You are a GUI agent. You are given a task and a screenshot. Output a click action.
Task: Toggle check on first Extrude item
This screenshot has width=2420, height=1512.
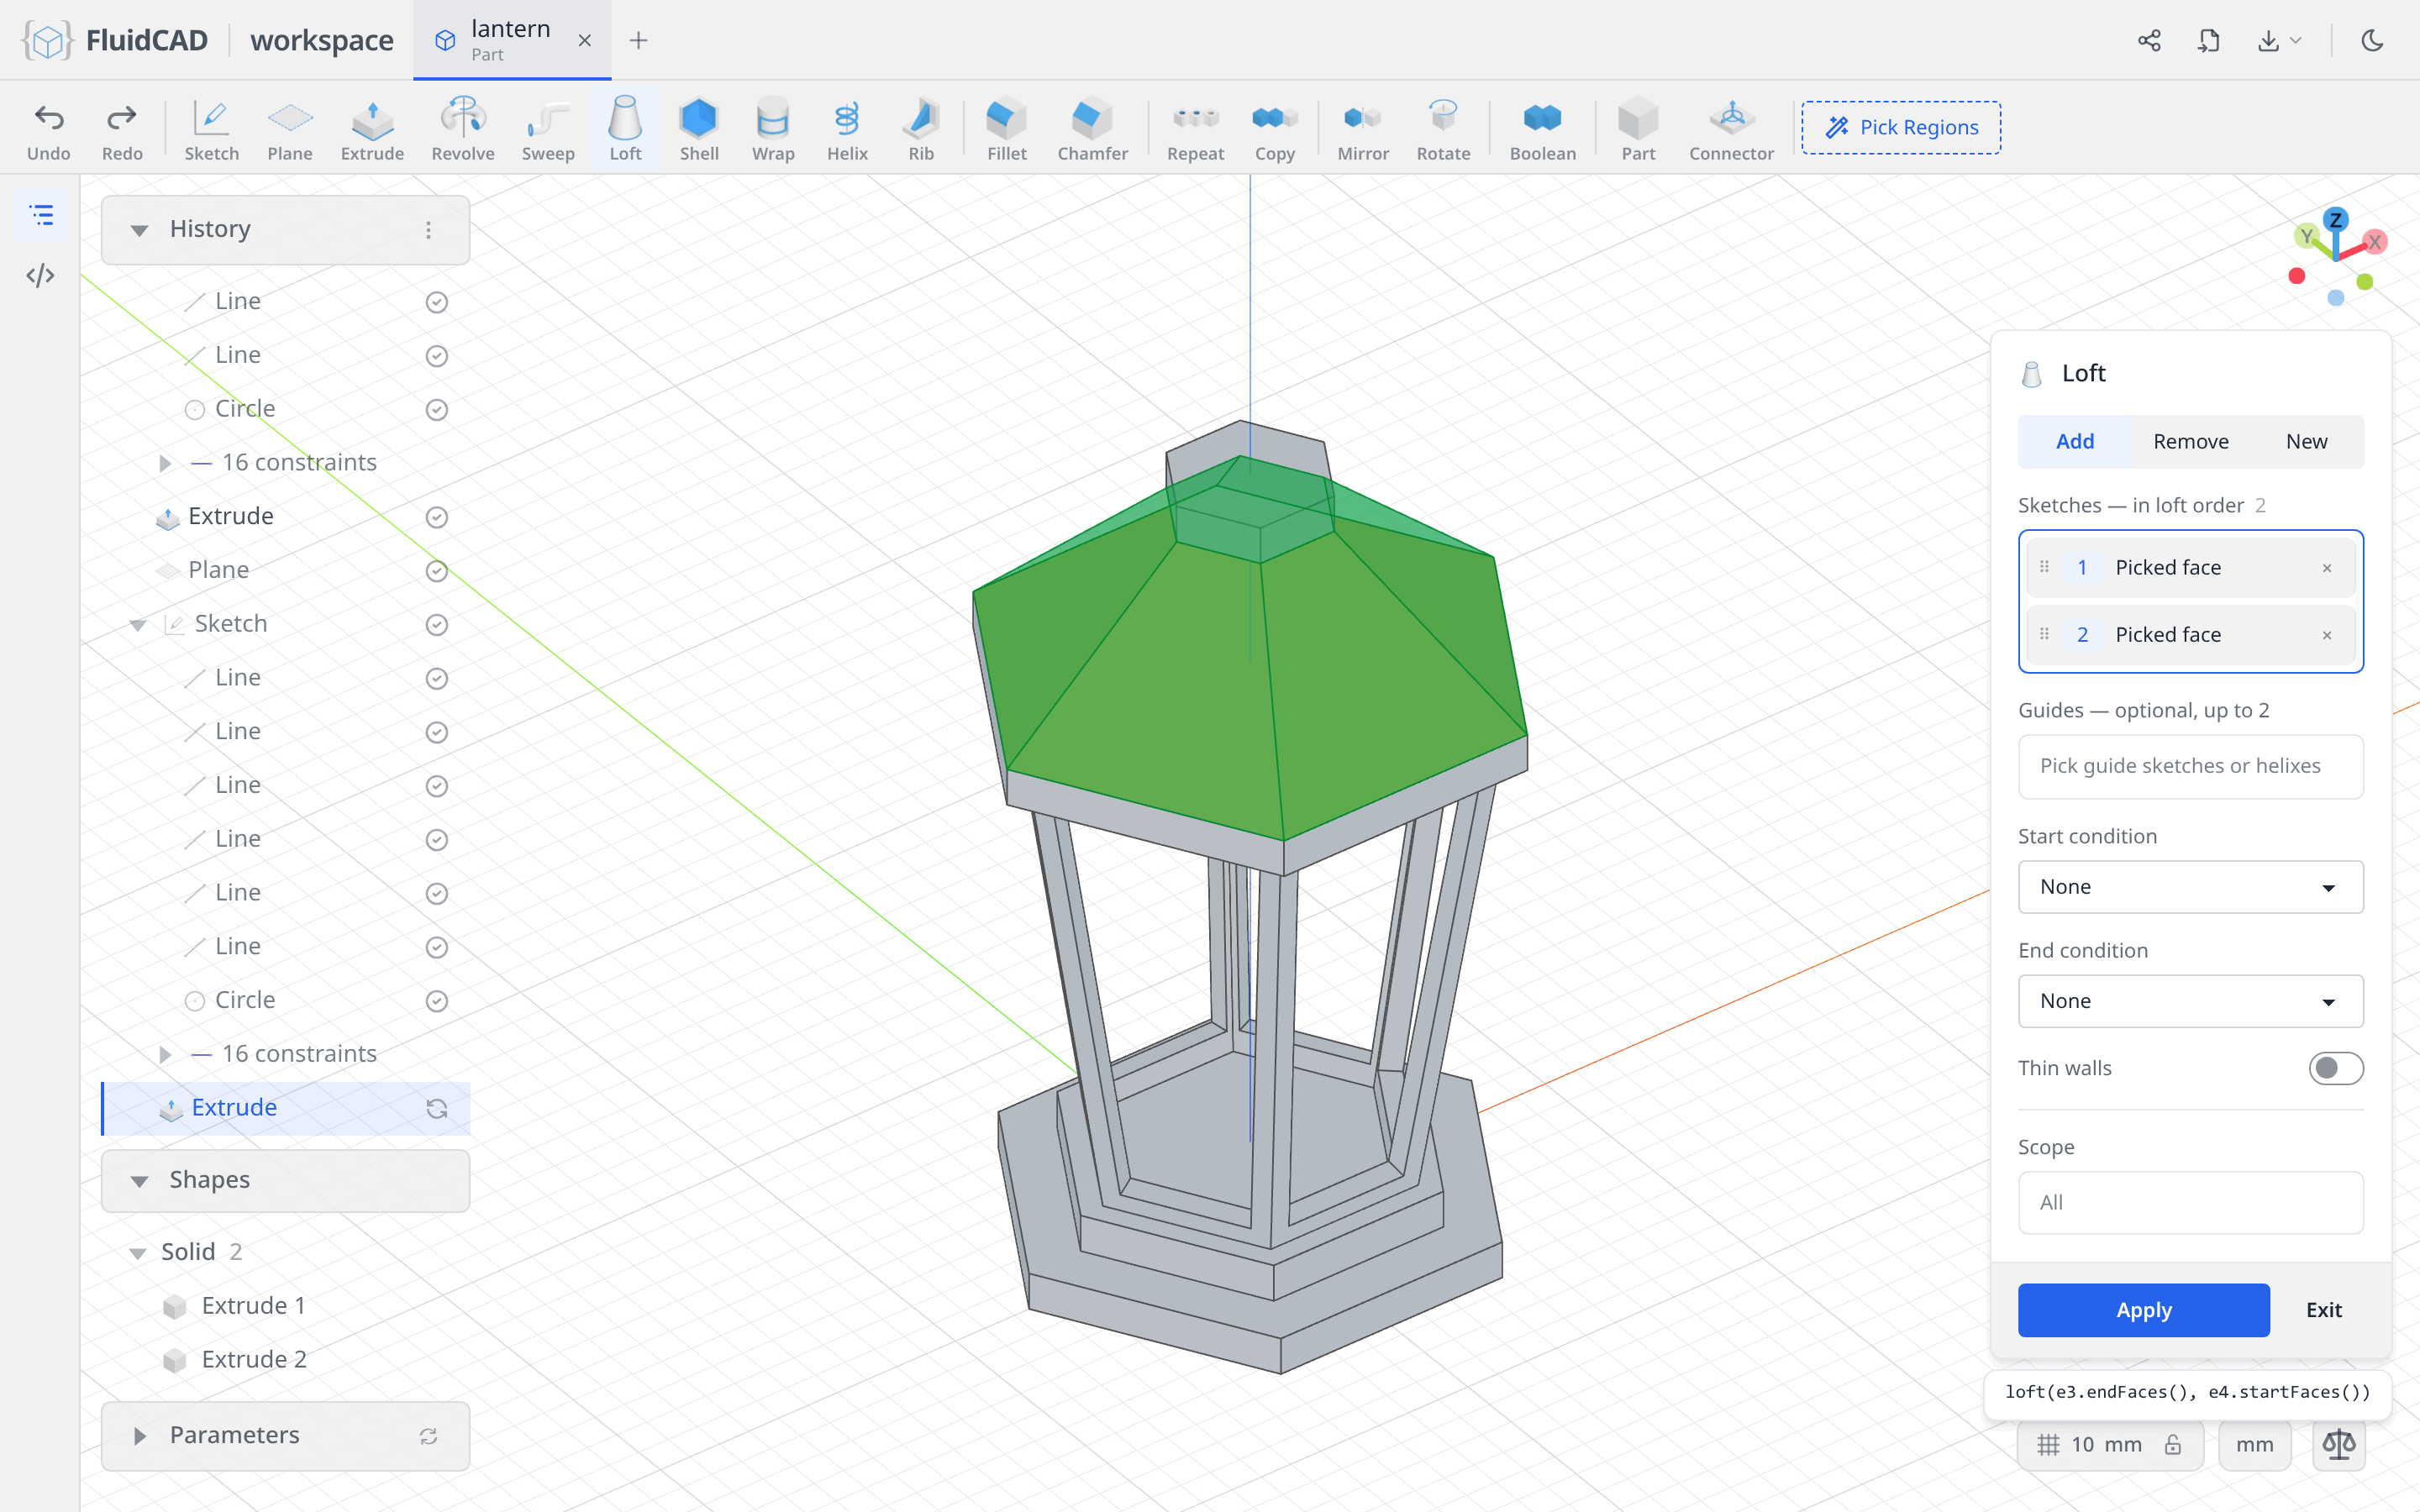point(437,517)
